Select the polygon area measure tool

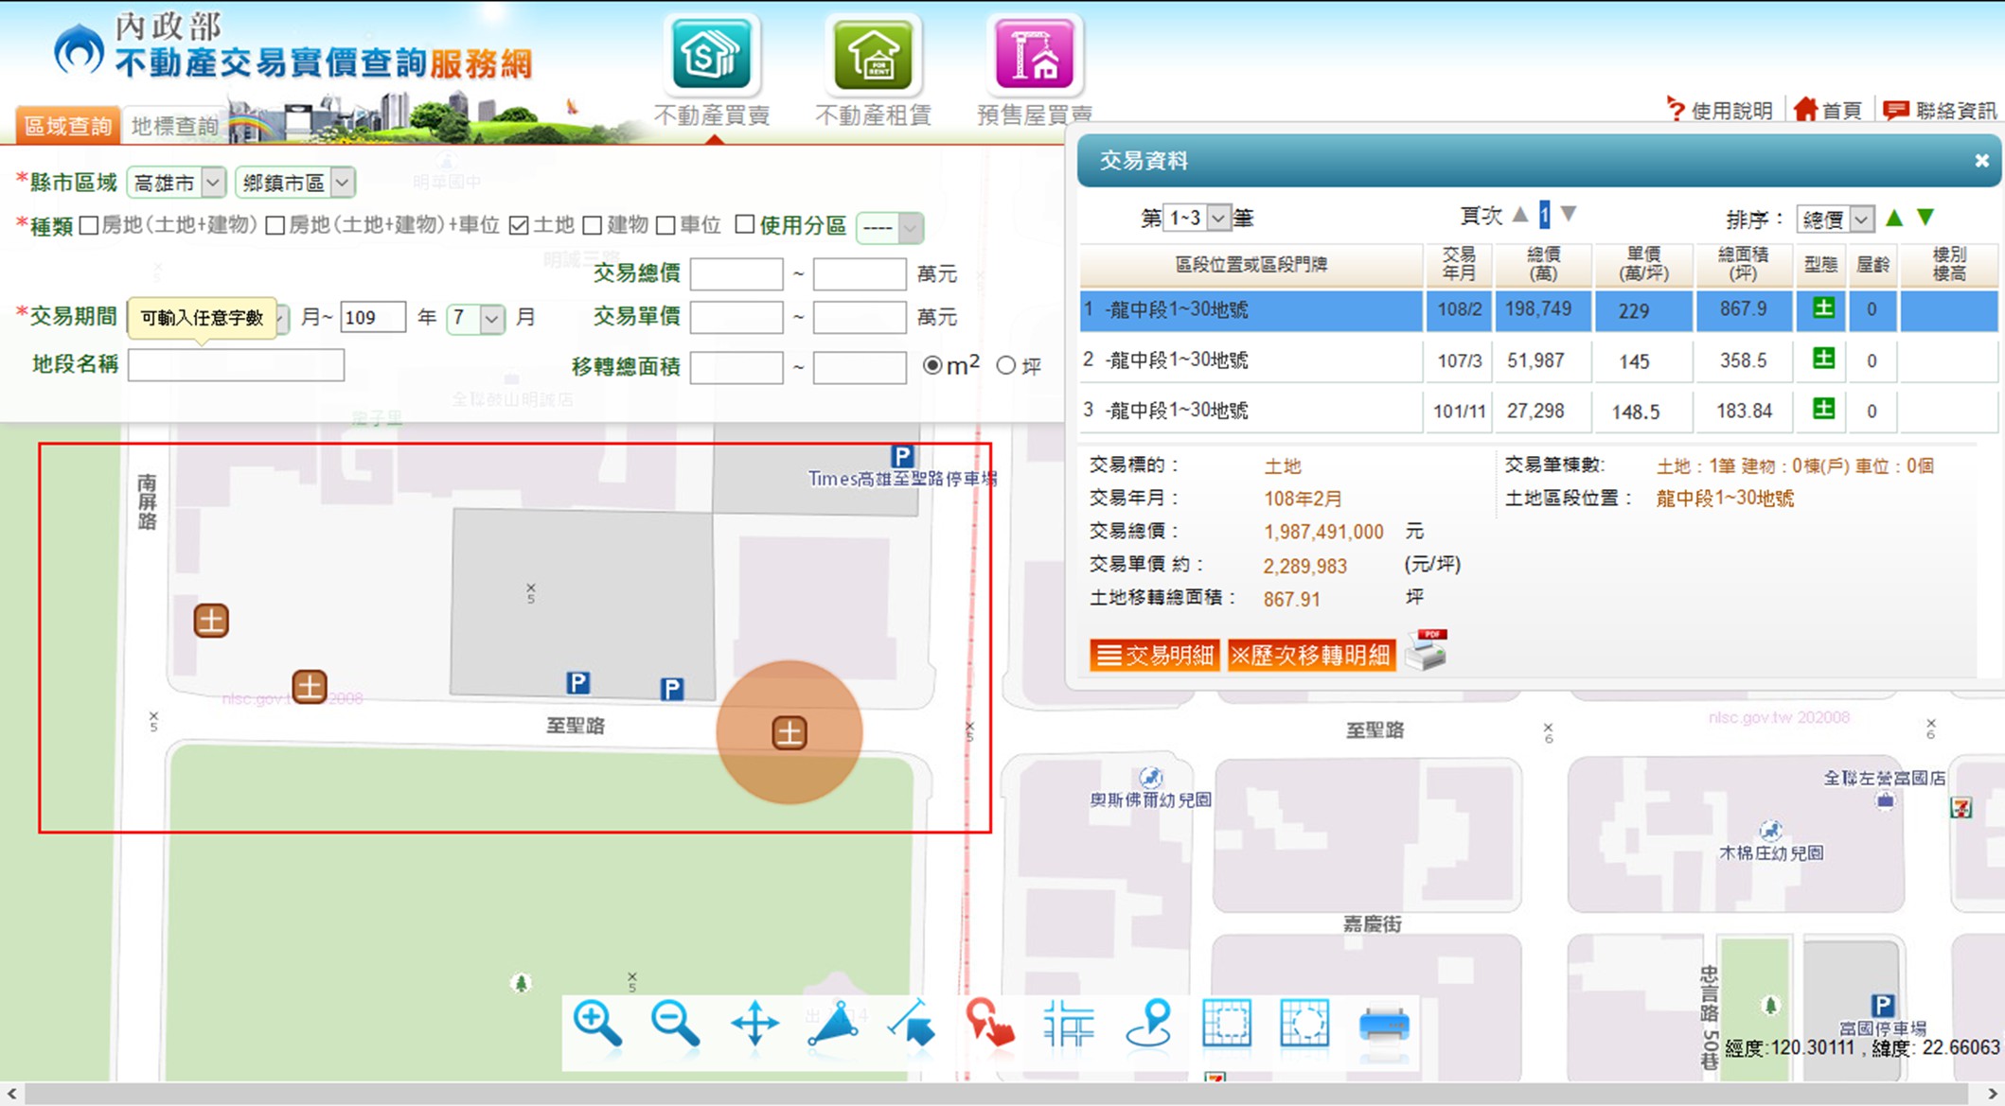[833, 1025]
